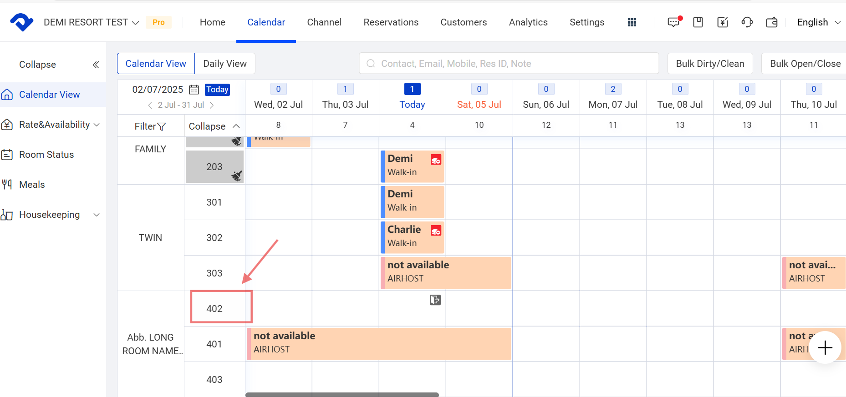Click the broom icon on room 203
This screenshot has width=846, height=397.
pos(236,176)
